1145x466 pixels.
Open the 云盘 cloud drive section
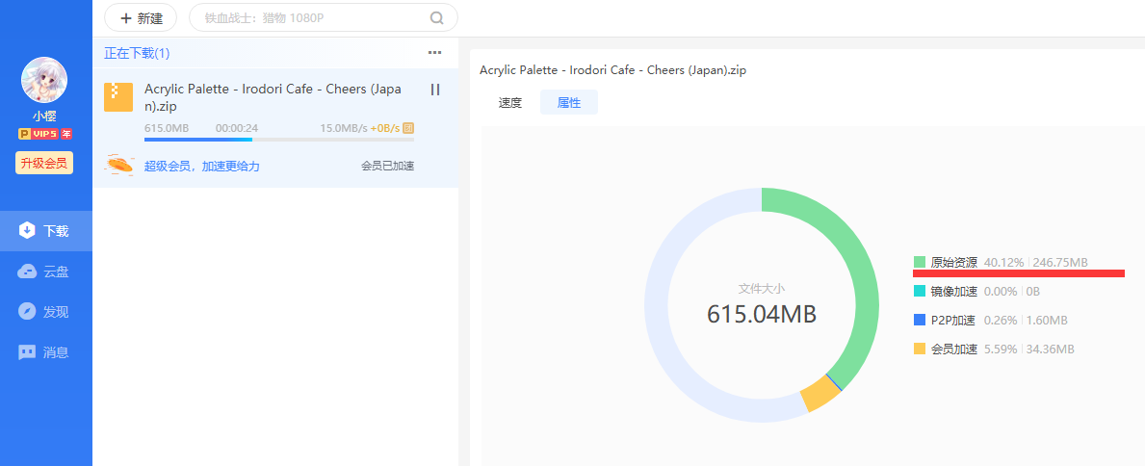45,272
